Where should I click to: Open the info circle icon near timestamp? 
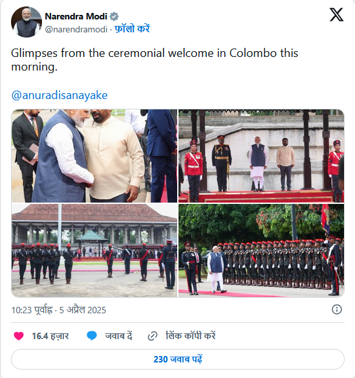pos(337,309)
